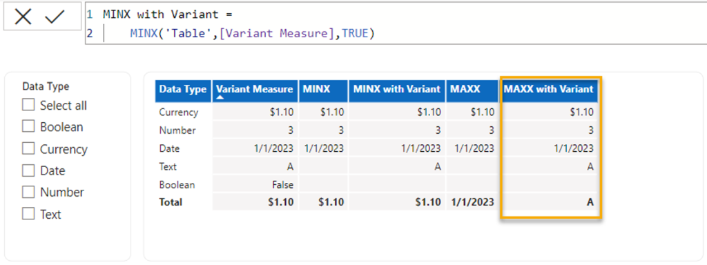Click the Boolean row's False value

tap(283, 185)
